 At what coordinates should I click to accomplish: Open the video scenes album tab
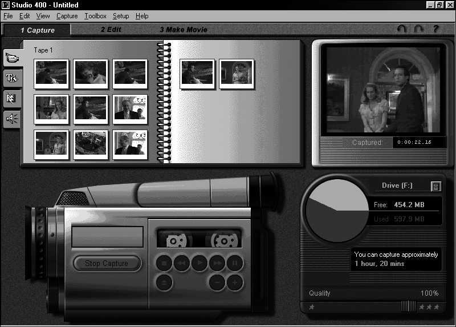(12, 58)
